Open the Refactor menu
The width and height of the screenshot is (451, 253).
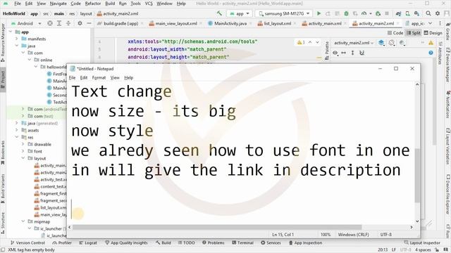point(93,4)
